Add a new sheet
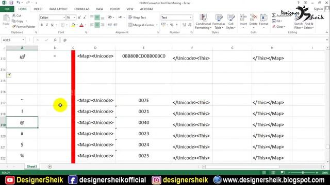 (49, 166)
